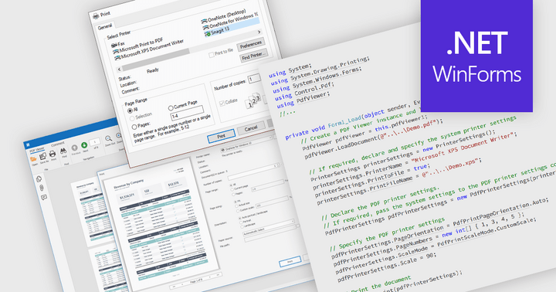Screen dimensions: 556x292
Task: Toggle the Print to file checkbox
Action: click(x=212, y=55)
